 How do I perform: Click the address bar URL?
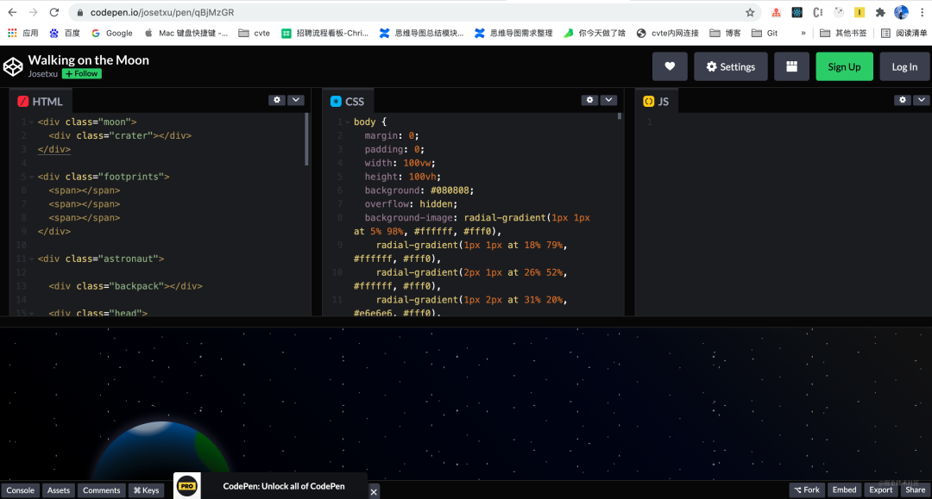point(161,12)
